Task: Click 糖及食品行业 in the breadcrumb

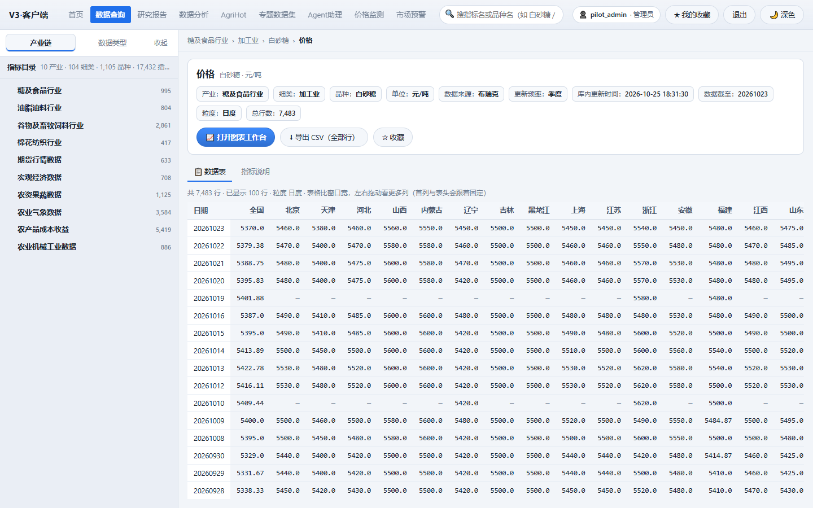Action: coord(208,41)
